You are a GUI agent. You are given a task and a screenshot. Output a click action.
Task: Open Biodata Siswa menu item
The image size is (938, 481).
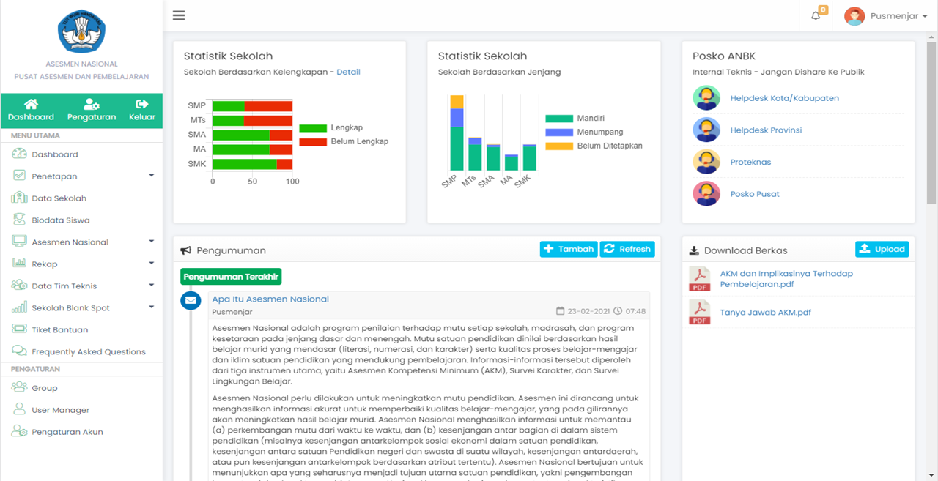click(61, 220)
